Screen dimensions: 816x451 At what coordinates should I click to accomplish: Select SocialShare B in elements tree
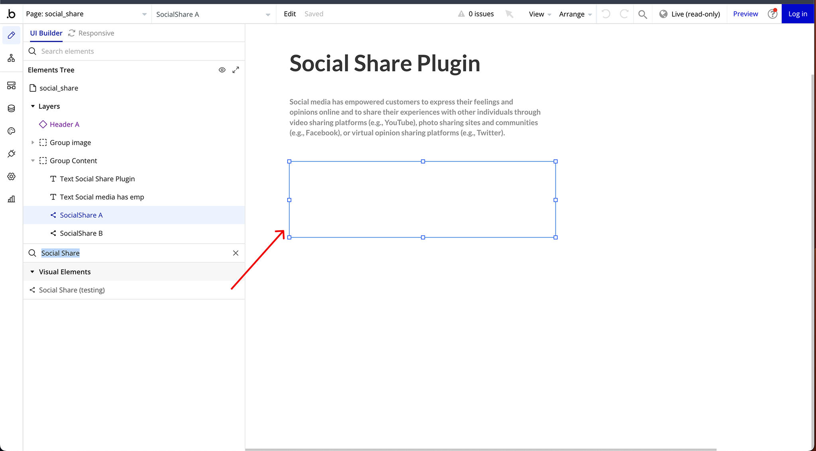[x=81, y=233]
